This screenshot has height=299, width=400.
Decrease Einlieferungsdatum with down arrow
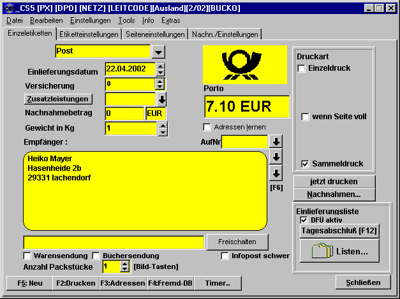[x=160, y=73]
